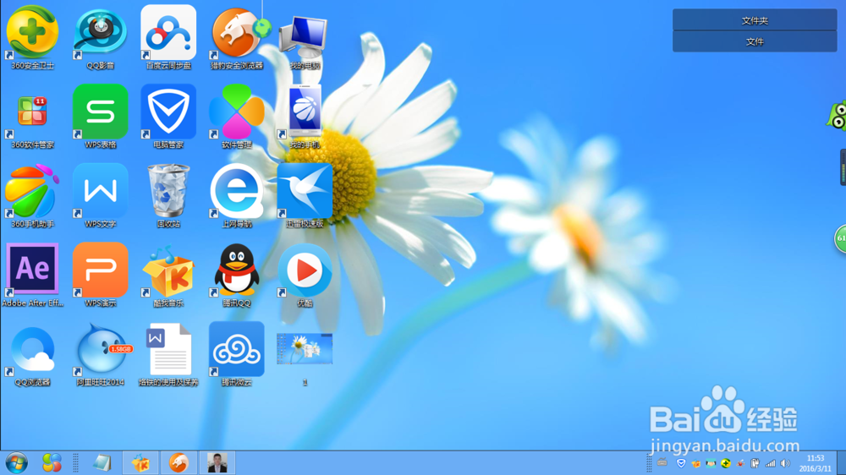Click the green 61 floating ball
846x475 pixels.
coord(840,238)
